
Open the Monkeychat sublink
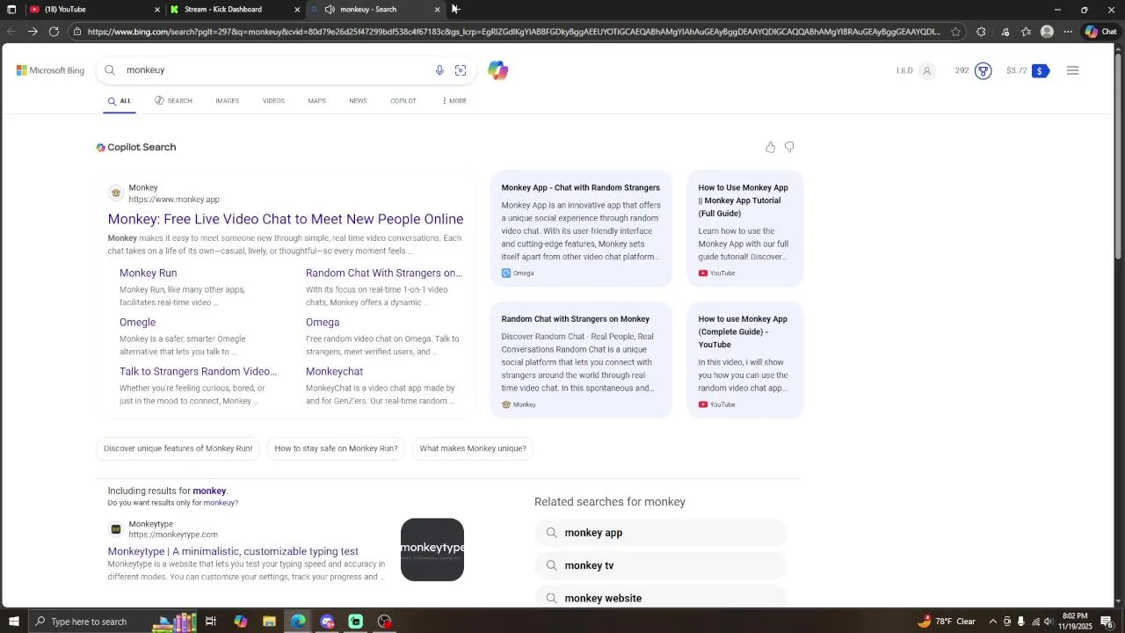click(x=334, y=372)
